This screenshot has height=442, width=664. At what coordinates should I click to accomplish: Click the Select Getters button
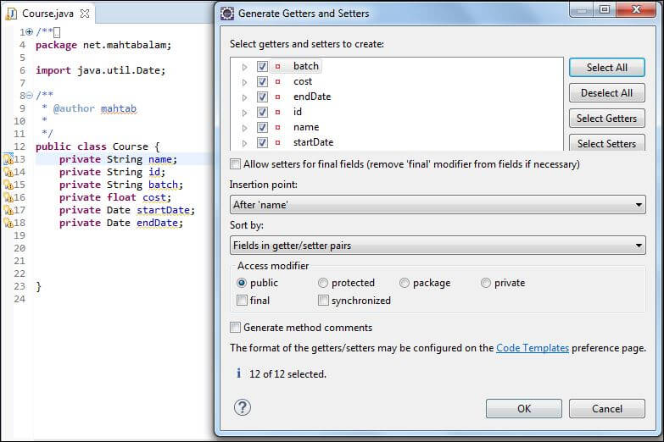point(607,119)
